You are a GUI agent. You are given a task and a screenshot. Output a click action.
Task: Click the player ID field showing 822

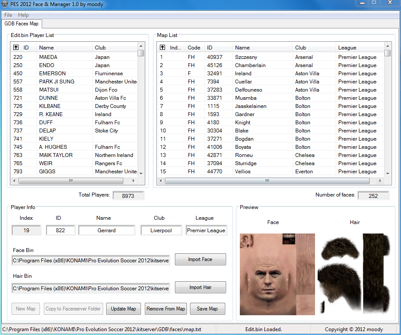pyautogui.click(x=60, y=231)
